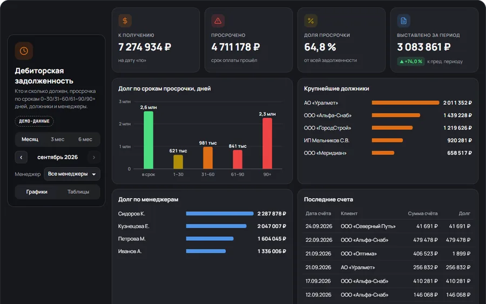Image resolution: width=486 pixels, height=304 pixels.
Task: Click the 256 832 ₽ invoice sum cell
Action: coord(426,267)
